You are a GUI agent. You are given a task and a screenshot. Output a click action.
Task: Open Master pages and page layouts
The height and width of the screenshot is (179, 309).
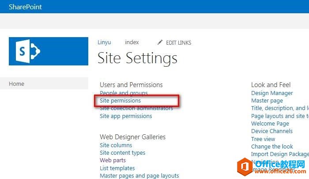(139, 176)
